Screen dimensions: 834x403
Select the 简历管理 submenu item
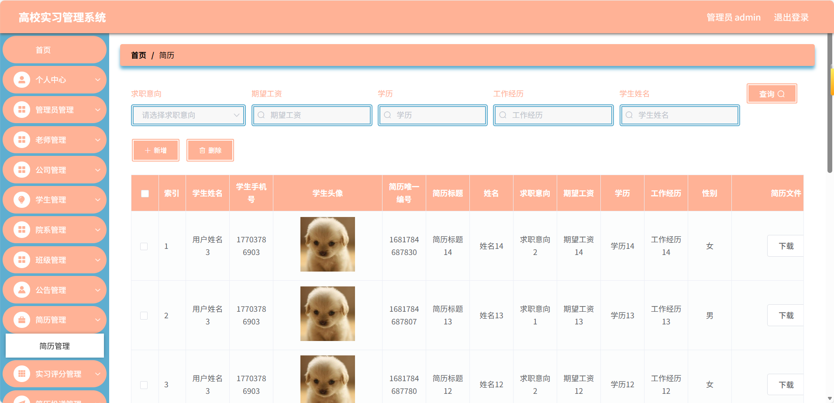coord(55,346)
